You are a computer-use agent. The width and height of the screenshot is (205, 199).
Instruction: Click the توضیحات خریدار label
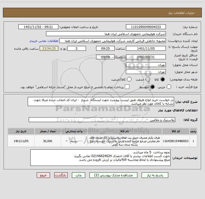coord(185,158)
